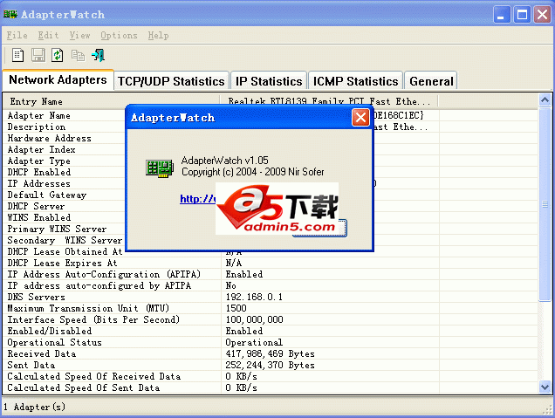Viewport: 555px width, 418px height.
Task: Open the View menu
Action: 79,36
